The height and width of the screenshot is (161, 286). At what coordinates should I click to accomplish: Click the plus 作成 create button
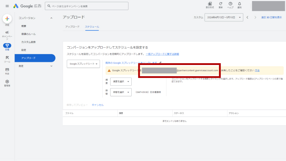click(7, 19)
